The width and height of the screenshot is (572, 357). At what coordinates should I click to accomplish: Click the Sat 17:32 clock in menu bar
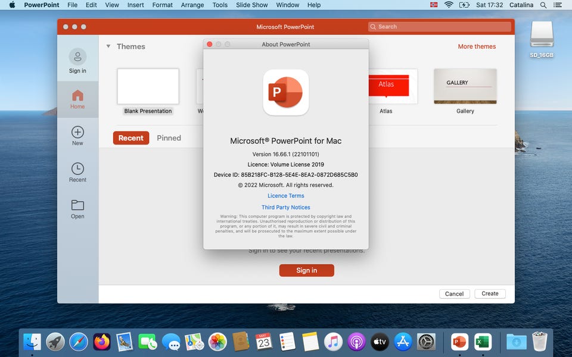[x=489, y=5]
